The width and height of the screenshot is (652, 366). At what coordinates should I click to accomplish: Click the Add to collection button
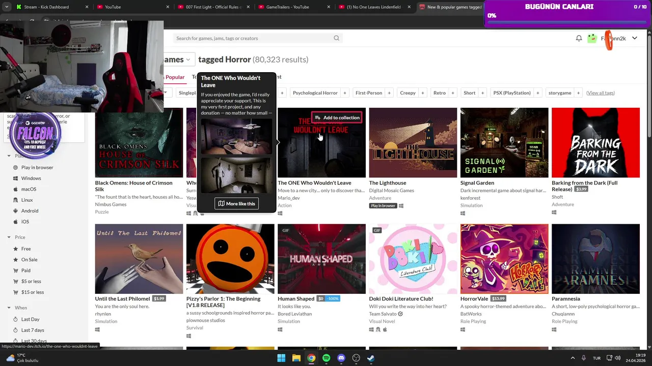point(337,117)
